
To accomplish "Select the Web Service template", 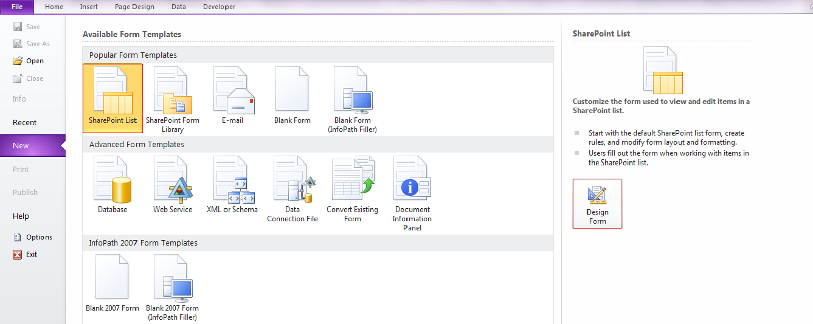I will [173, 184].
